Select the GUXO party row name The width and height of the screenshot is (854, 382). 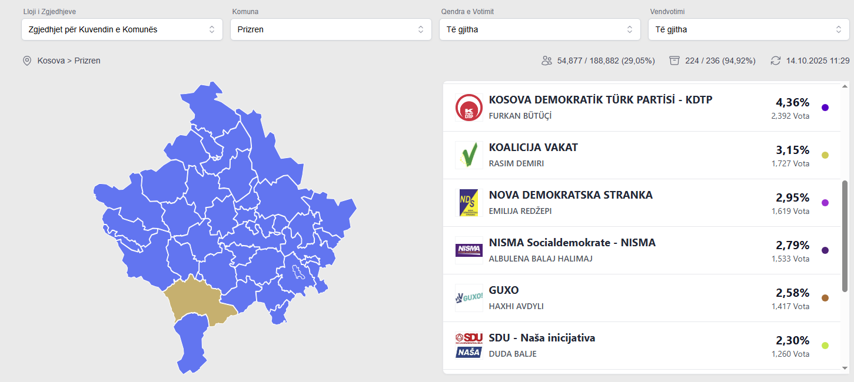(504, 290)
